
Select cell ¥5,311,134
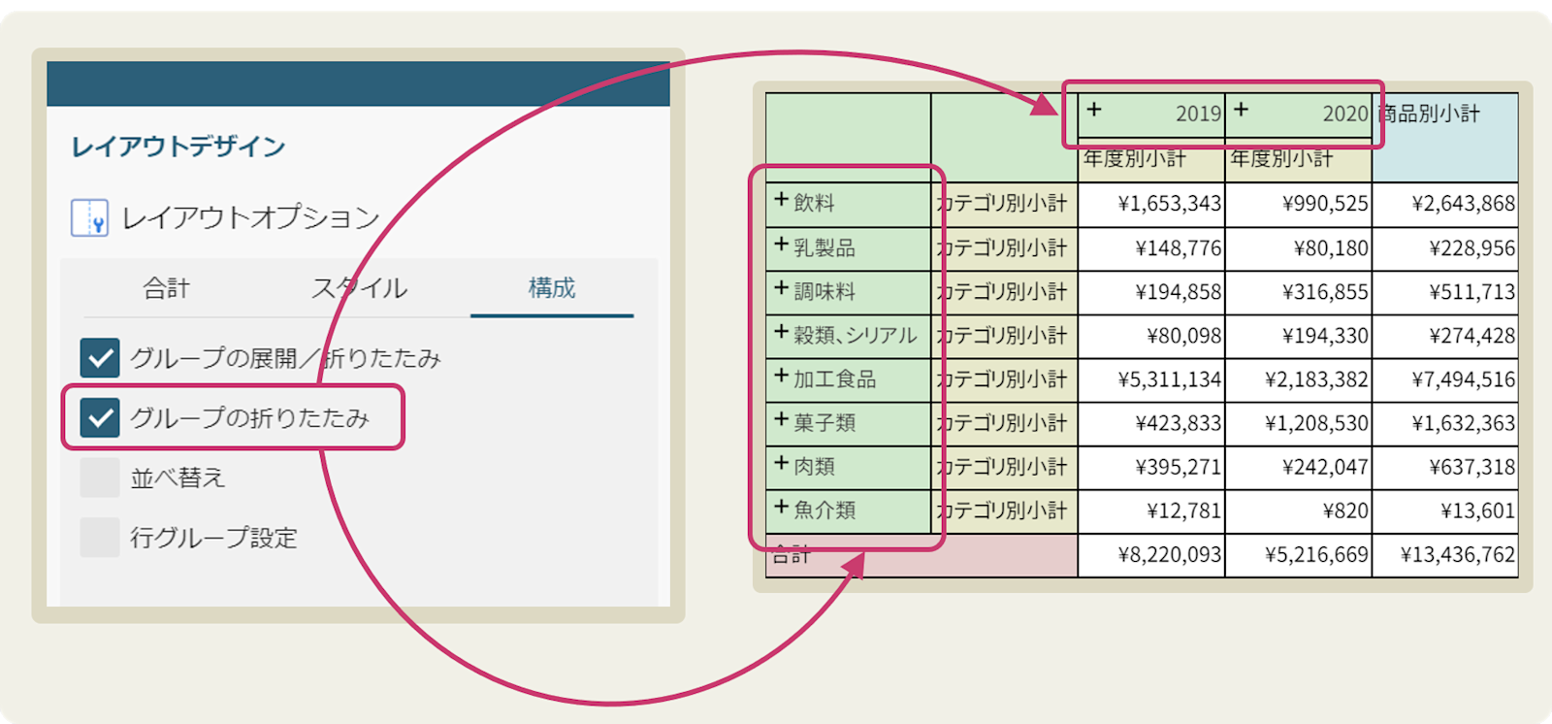1151,379
